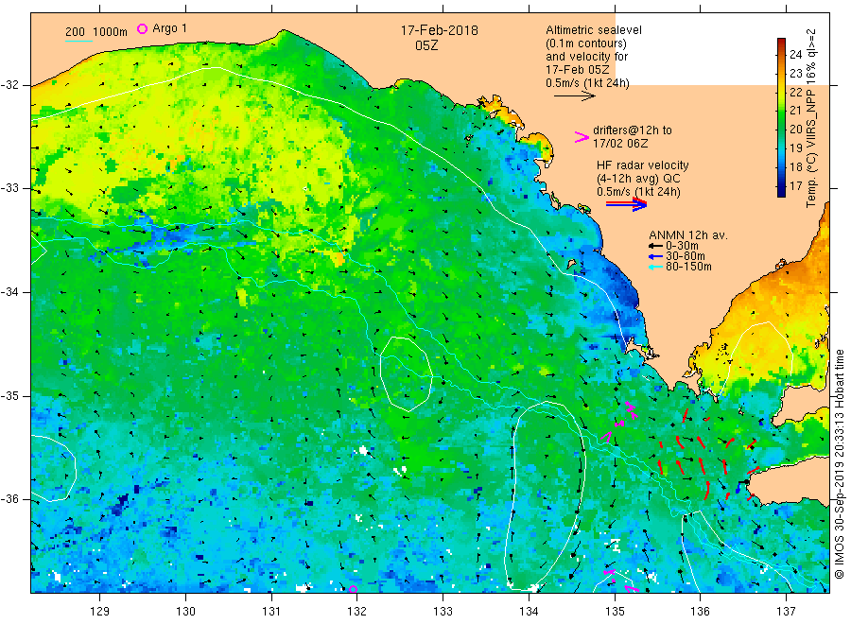Viewport: 851px width, 624px height.
Task: Click the magenta Argo 1 circle in legend
Action: point(142,28)
